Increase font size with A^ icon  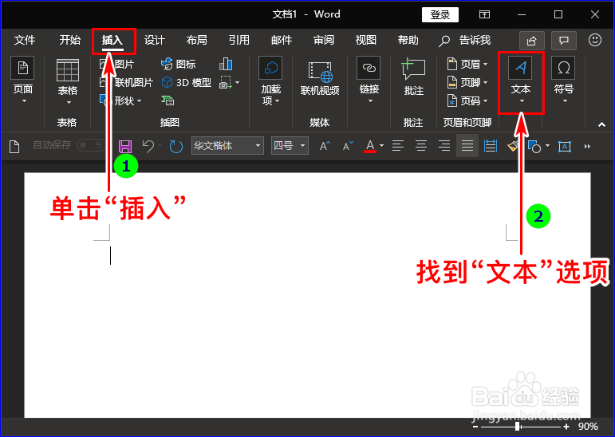(325, 146)
